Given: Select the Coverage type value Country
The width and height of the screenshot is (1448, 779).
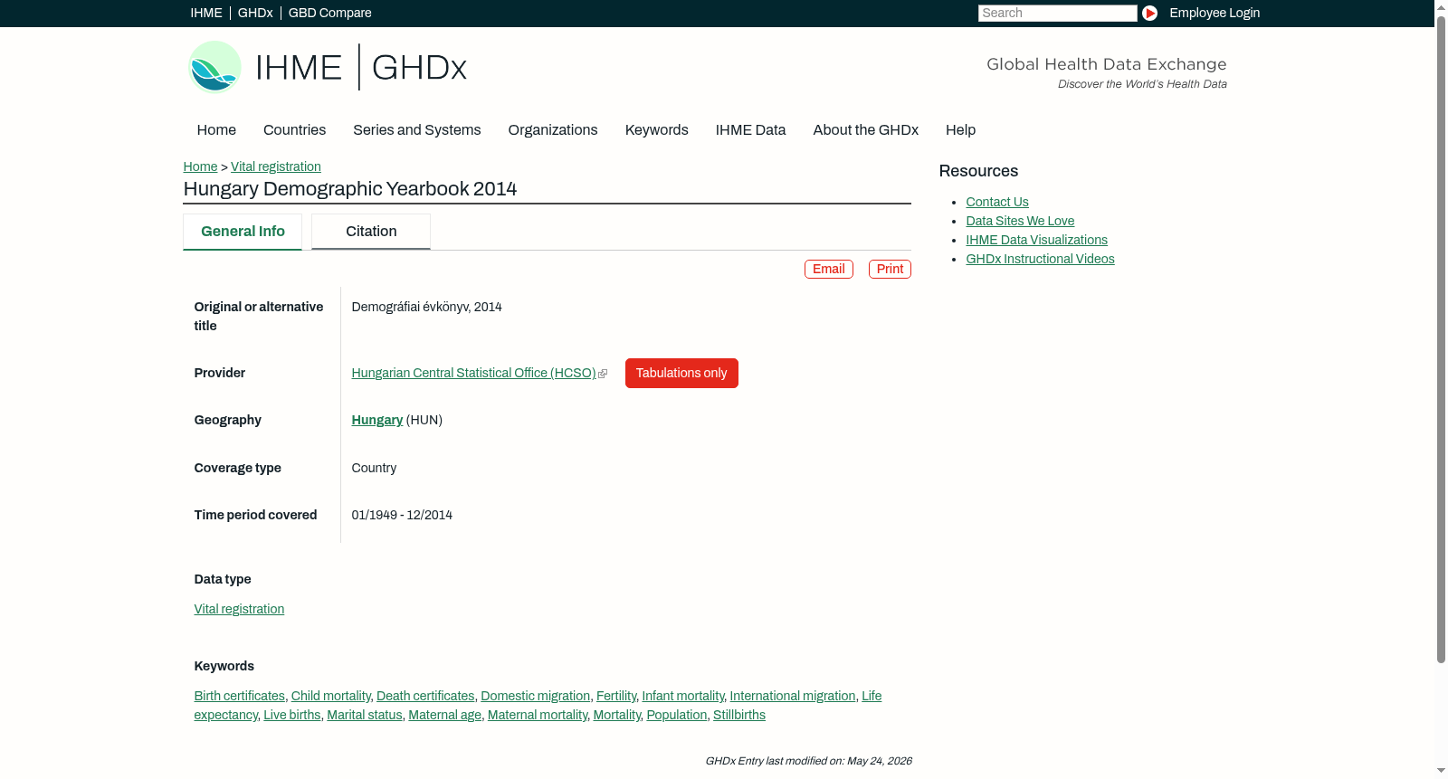Looking at the screenshot, I should (x=374, y=468).
